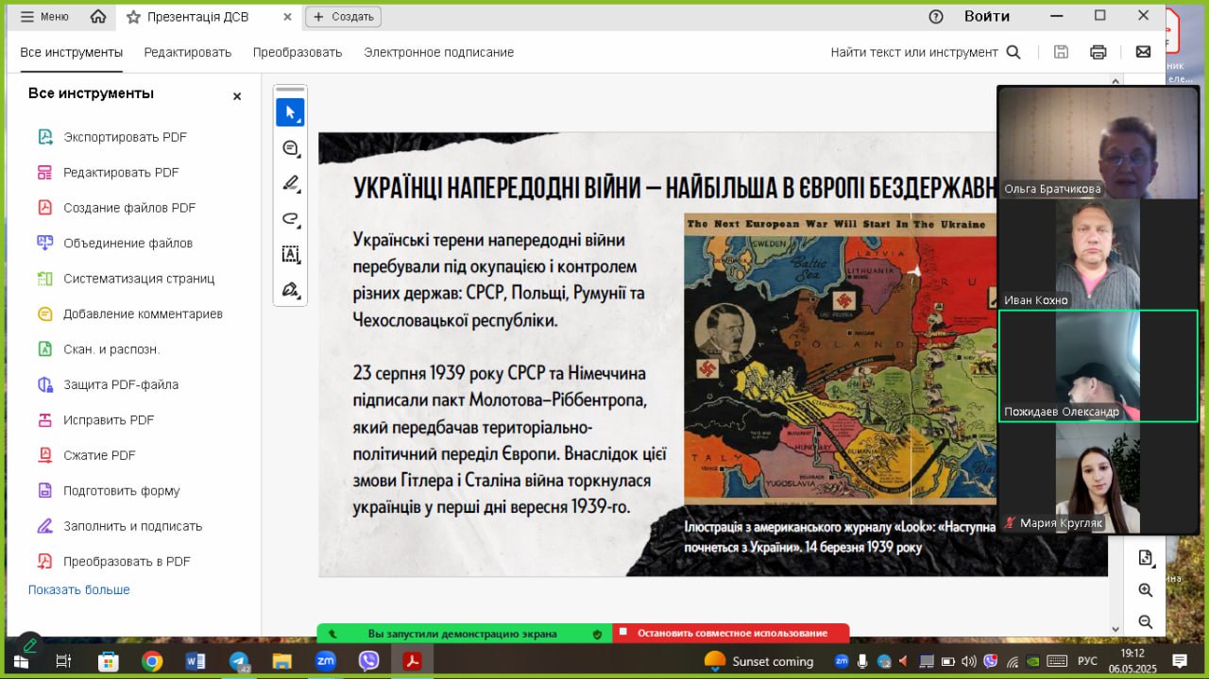Viewport: 1209px width, 679px height.
Task: Open the page display icon above zoom
Action: pyautogui.click(x=1146, y=558)
